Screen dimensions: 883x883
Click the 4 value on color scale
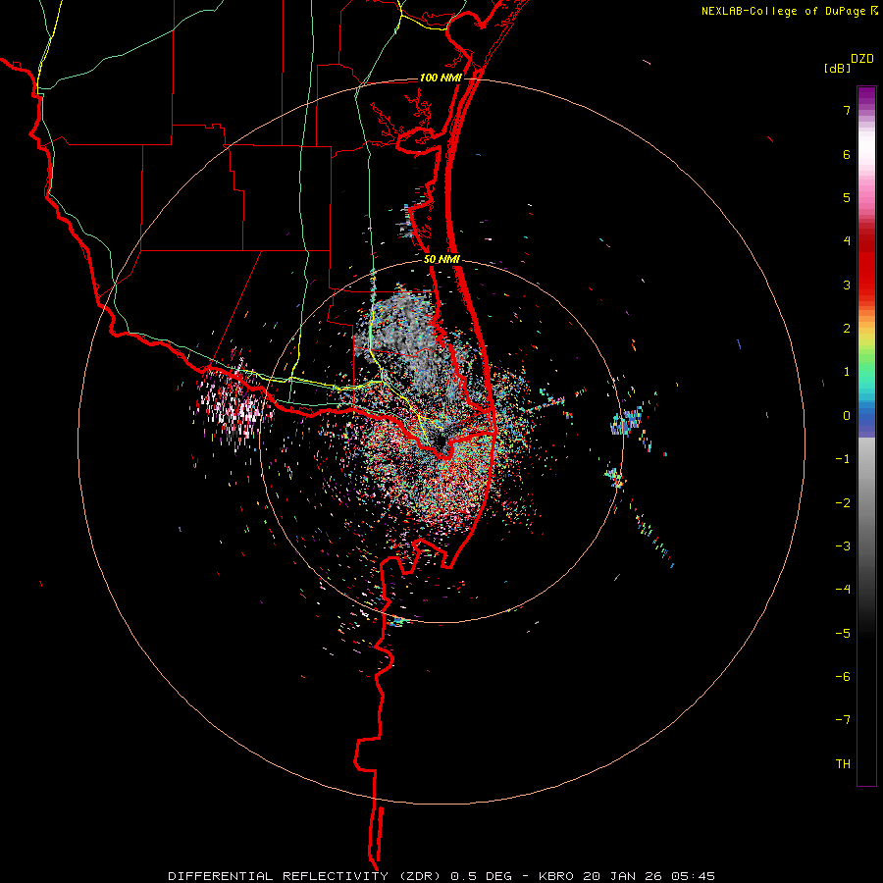(x=847, y=241)
